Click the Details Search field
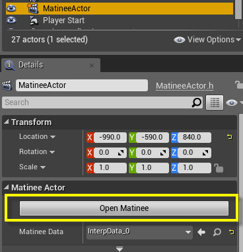 pyautogui.click(x=102, y=103)
